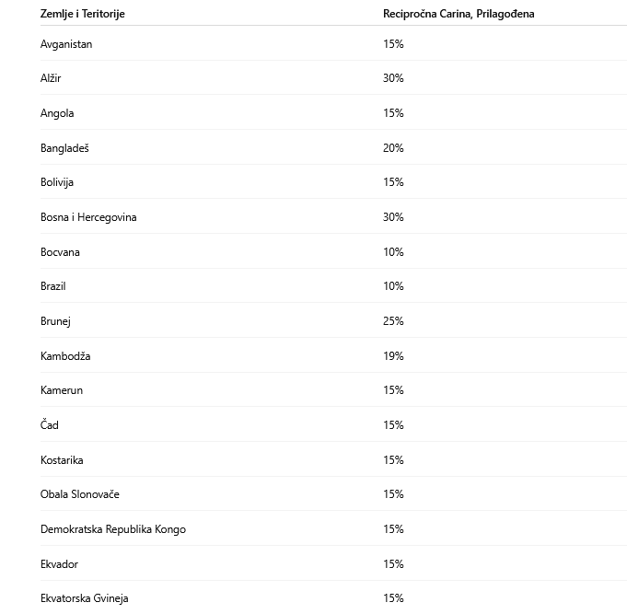Select the Ekvatorska Gvineja row name
627x614 pixels.
point(85,598)
